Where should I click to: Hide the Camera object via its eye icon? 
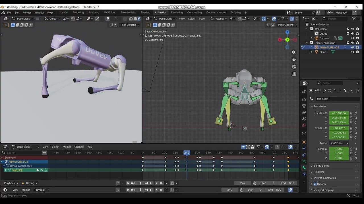pos(353,38)
